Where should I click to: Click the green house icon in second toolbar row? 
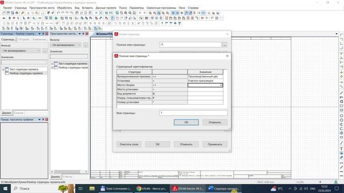[x=56, y=18]
